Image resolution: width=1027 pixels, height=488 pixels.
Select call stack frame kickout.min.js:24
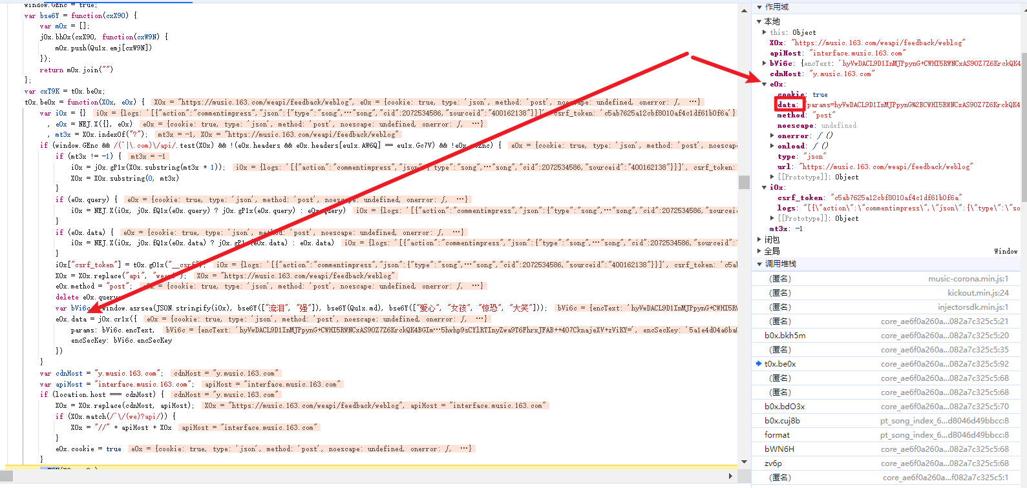tap(887, 293)
